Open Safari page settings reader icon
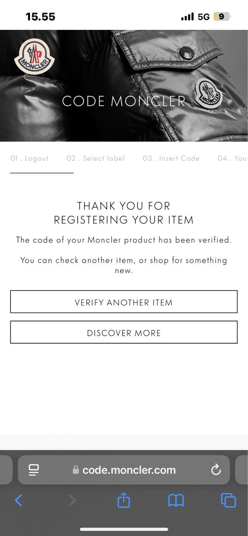Screen dimensions: 248x536 point(34,470)
